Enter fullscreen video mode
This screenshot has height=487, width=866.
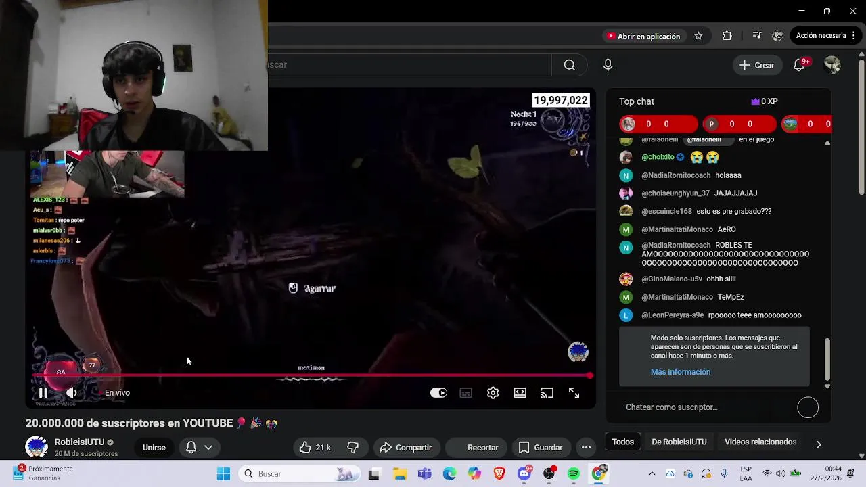[x=574, y=392]
